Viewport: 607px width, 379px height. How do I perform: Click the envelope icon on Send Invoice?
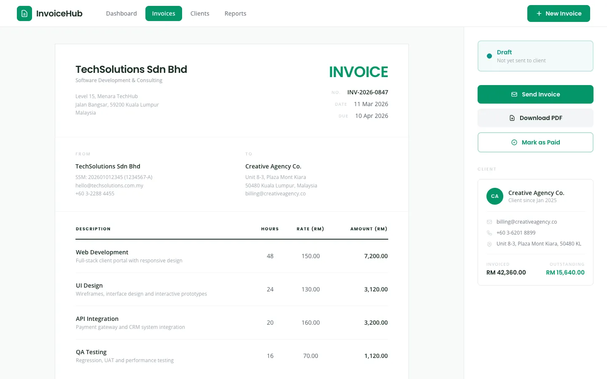[x=514, y=94]
